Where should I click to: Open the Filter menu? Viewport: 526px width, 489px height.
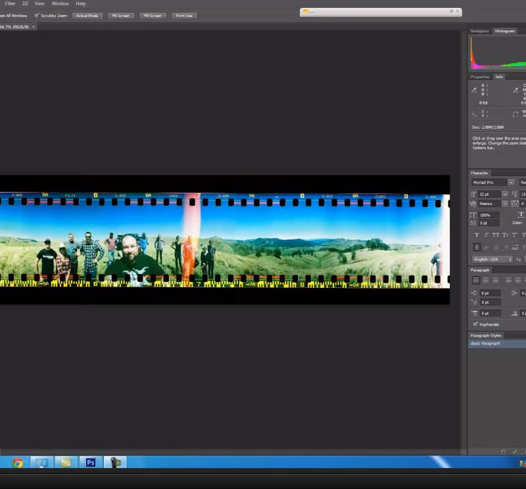click(x=10, y=4)
